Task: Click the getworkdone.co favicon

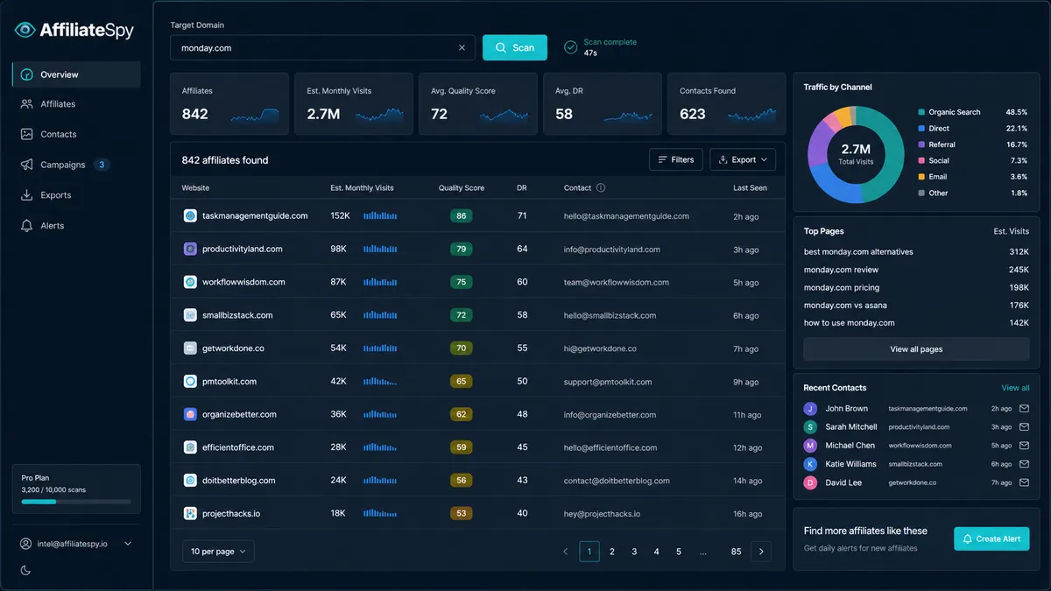Action: (x=190, y=348)
